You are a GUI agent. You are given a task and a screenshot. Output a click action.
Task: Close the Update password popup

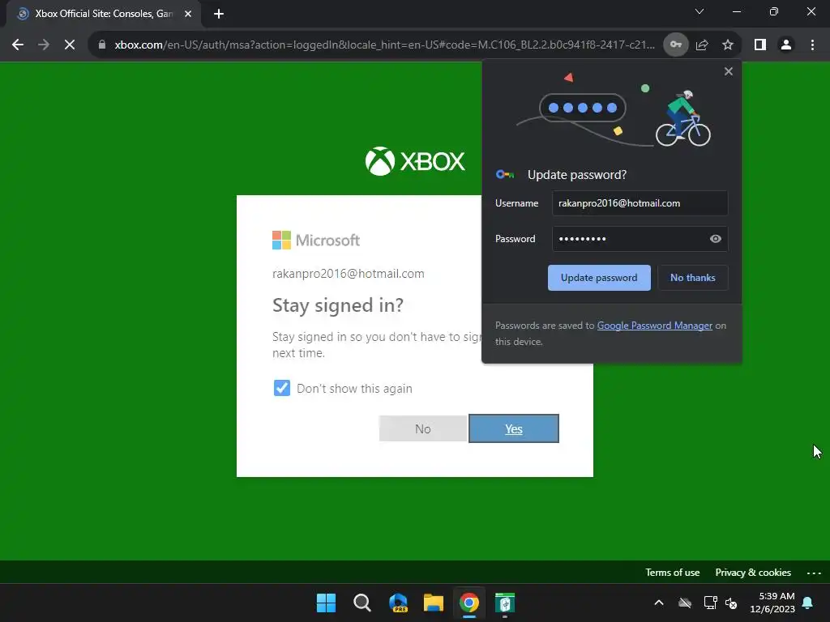729,71
